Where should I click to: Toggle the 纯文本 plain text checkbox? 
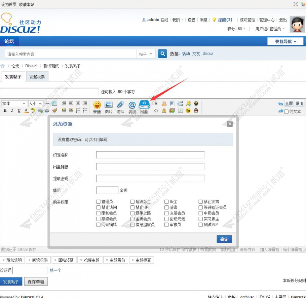286,111
